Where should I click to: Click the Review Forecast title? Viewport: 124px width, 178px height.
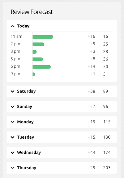click(32, 12)
